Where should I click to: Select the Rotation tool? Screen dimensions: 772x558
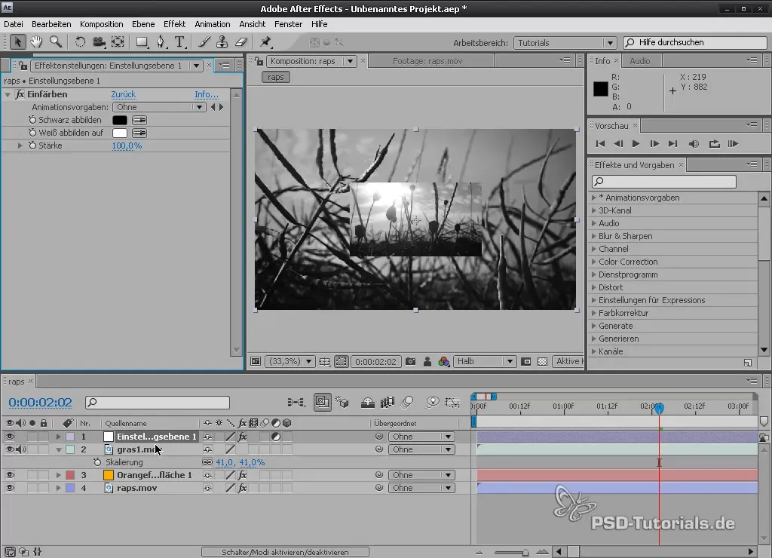click(x=80, y=42)
